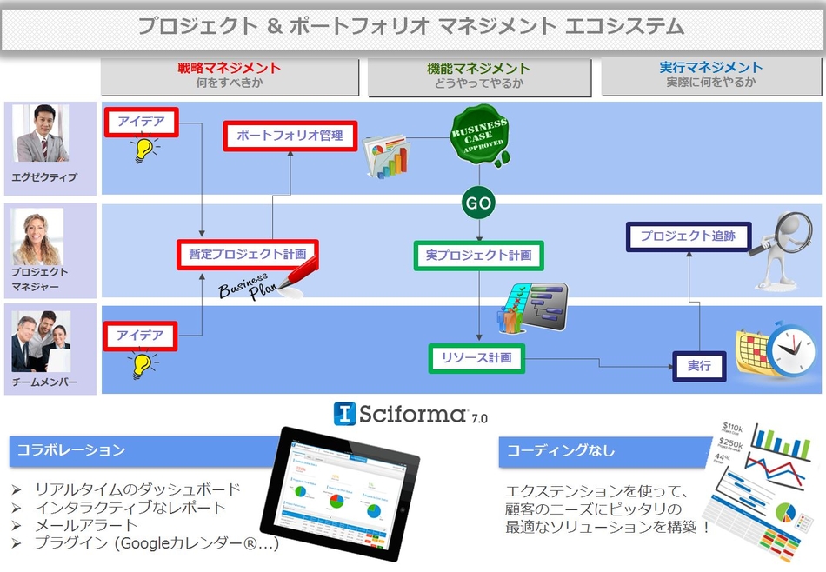Click the lightbulb in the エグゼクティブ row
Viewport: 826px width, 572px height.
[141, 150]
